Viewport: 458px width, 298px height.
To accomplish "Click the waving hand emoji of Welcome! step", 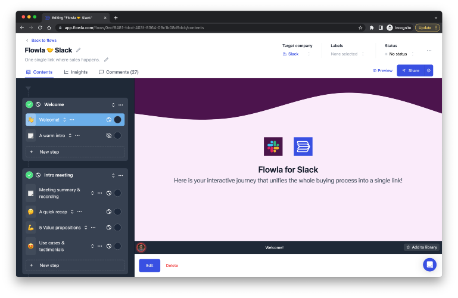I will click(30, 120).
